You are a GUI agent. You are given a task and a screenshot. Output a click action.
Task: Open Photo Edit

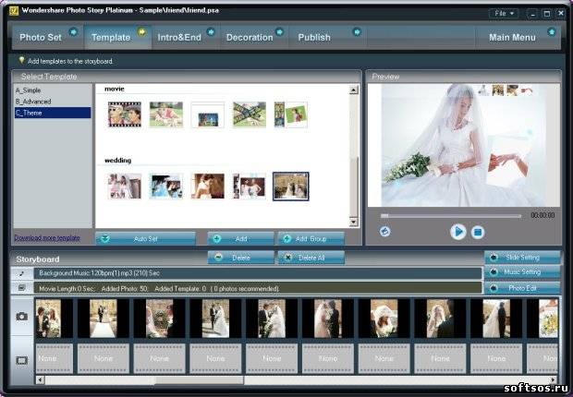pos(522,288)
